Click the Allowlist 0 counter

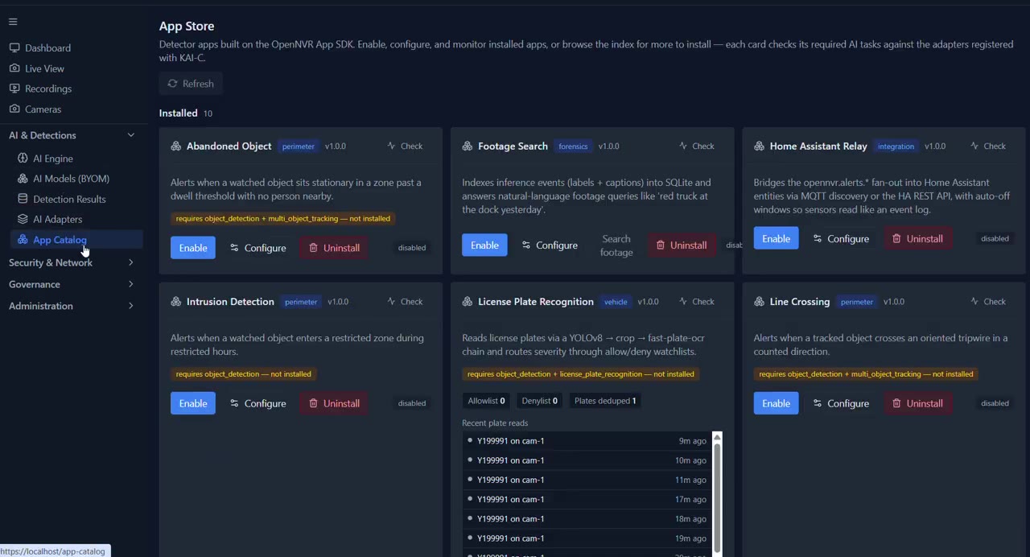pyautogui.click(x=486, y=401)
